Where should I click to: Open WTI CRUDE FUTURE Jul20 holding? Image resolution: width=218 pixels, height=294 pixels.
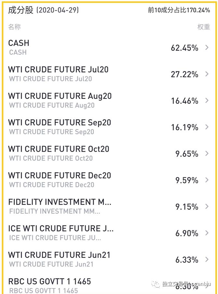[x=58, y=70]
